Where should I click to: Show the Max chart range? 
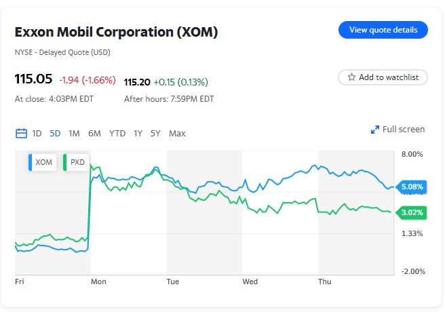[177, 134]
